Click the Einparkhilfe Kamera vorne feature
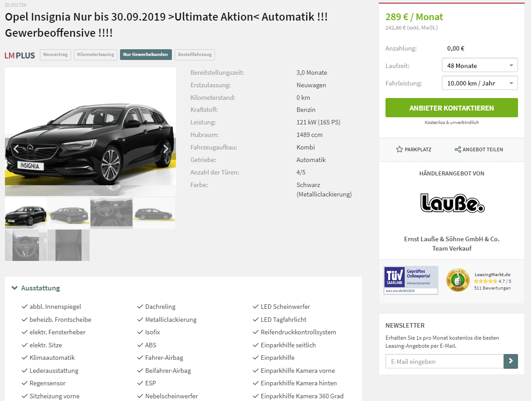Image resolution: width=531 pixels, height=401 pixels. pyautogui.click(x=298, y=371)
